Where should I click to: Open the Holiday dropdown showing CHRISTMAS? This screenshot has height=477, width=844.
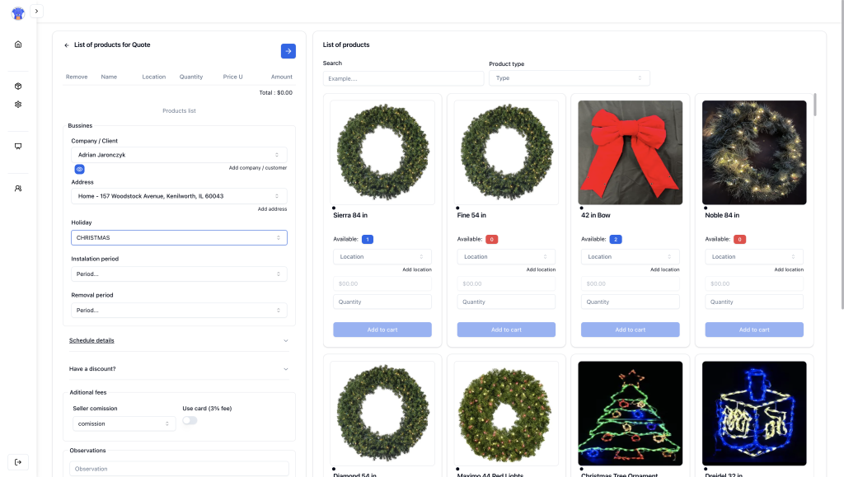pyautogui.click(x=179, y=238)
